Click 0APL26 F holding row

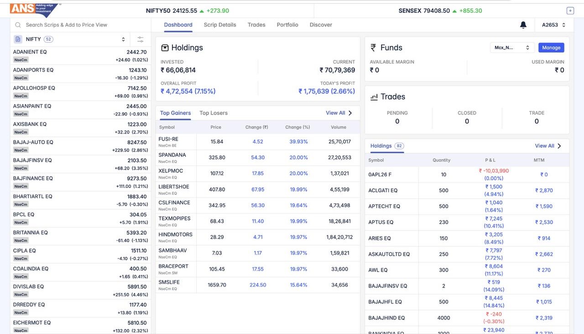coord(467,174)
